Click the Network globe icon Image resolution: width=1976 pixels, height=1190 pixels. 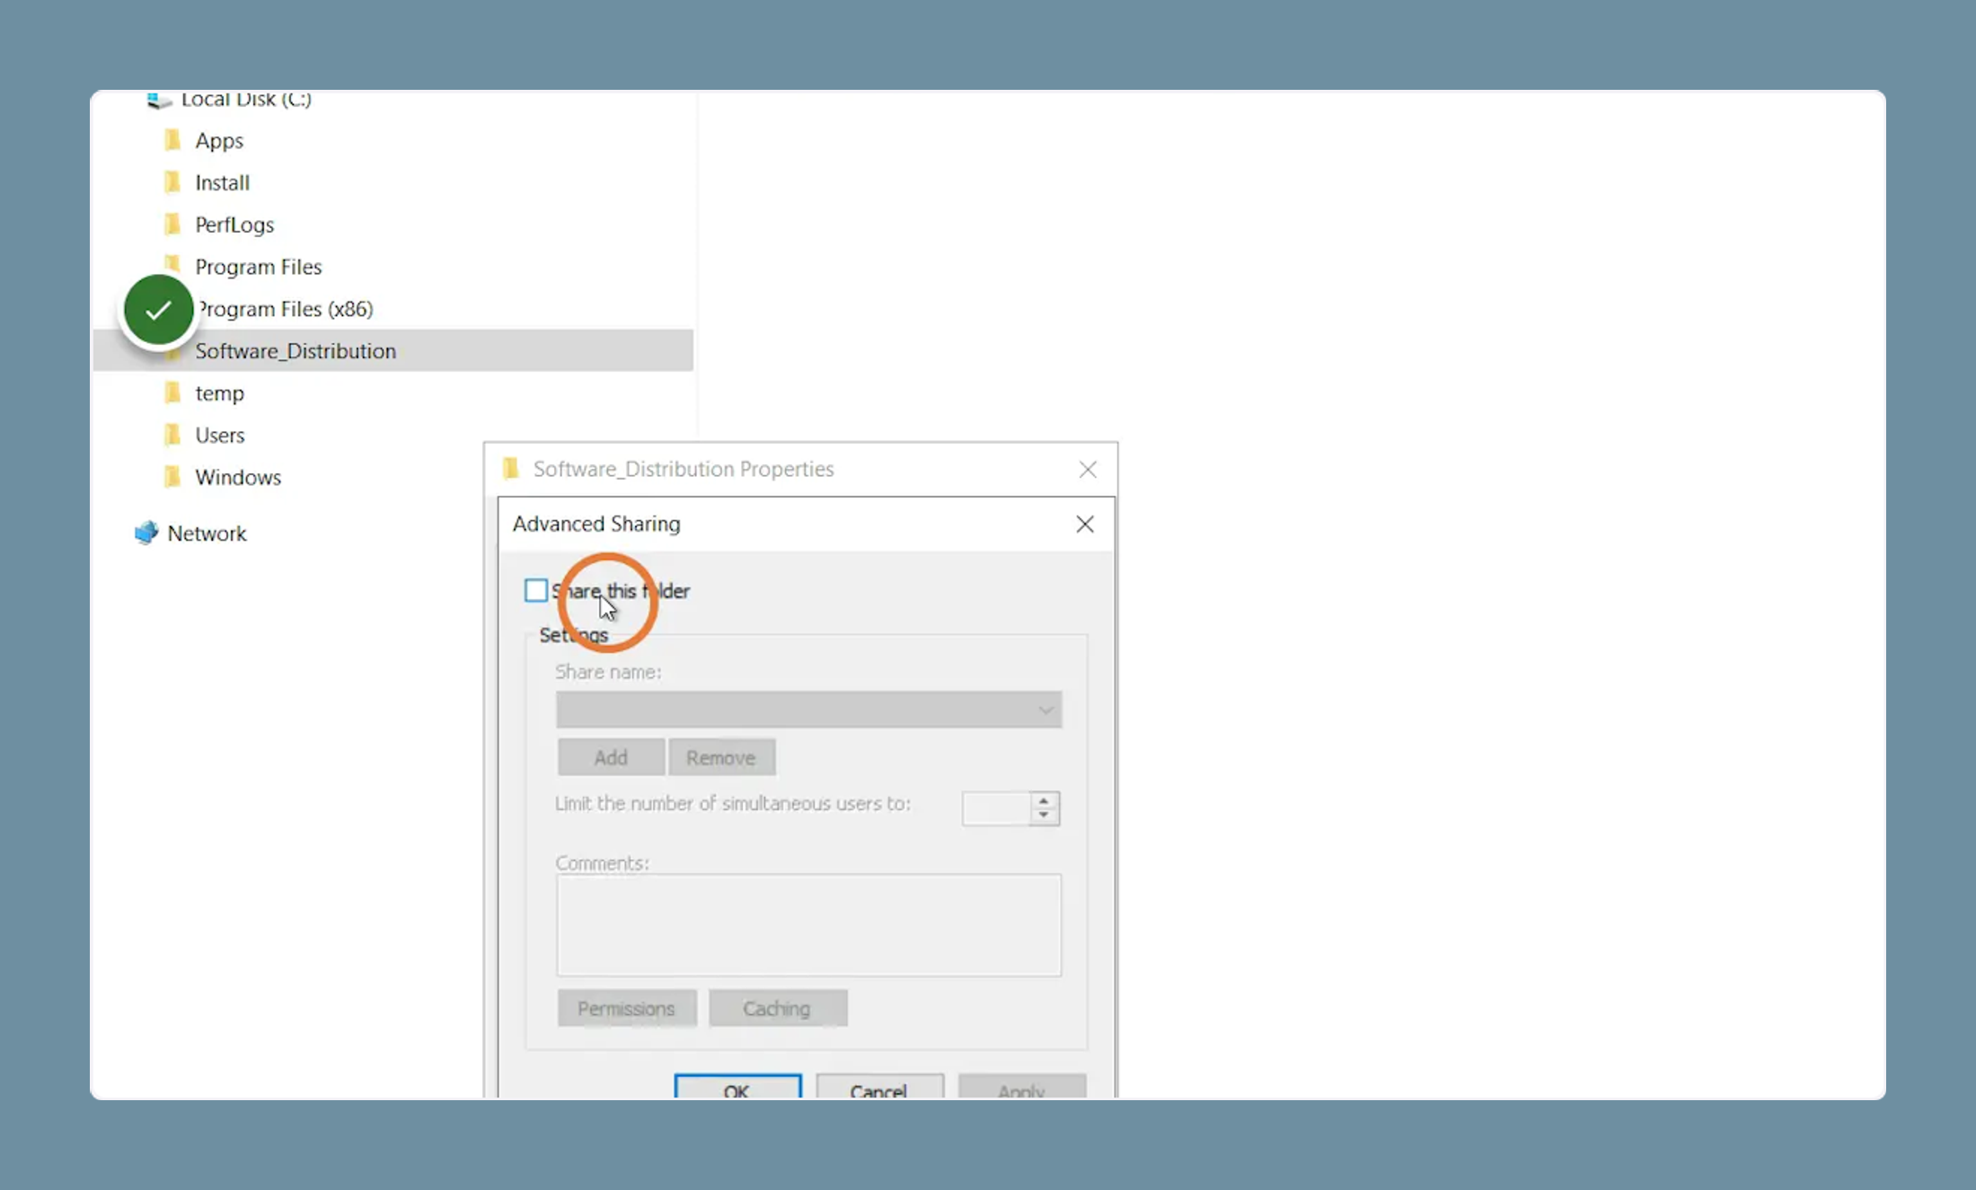pyautogui.click(x=146, y=533)
